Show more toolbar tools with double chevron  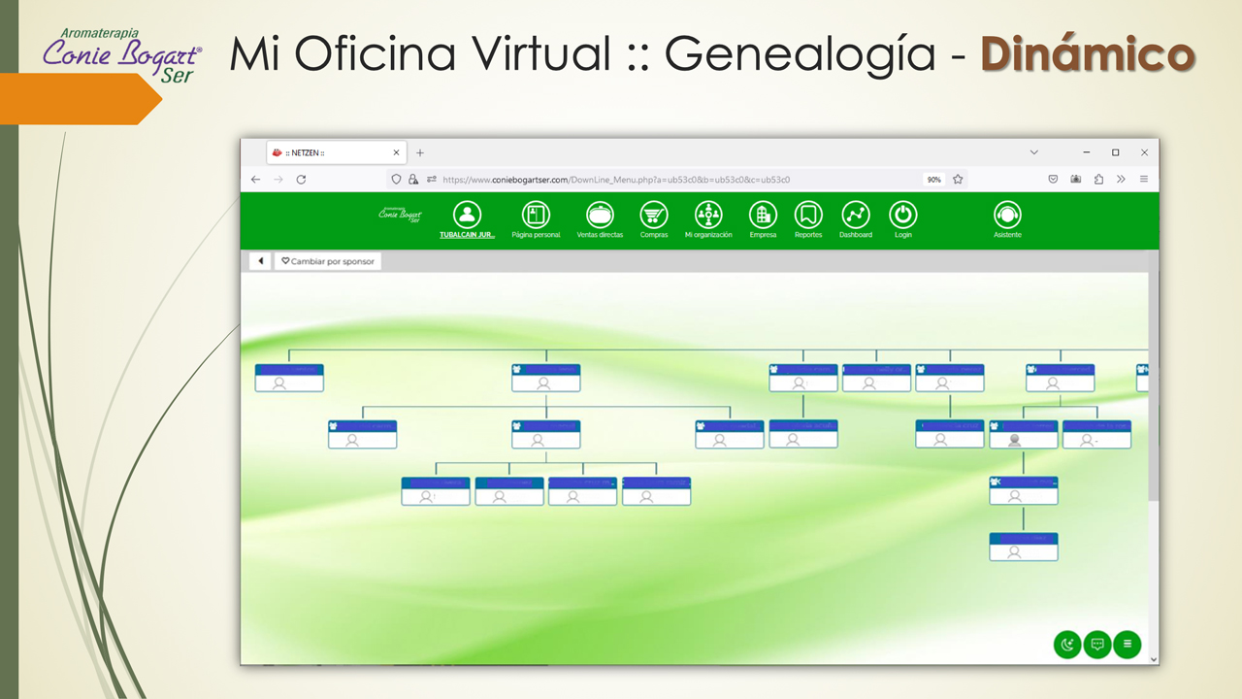pos(1121,180)
